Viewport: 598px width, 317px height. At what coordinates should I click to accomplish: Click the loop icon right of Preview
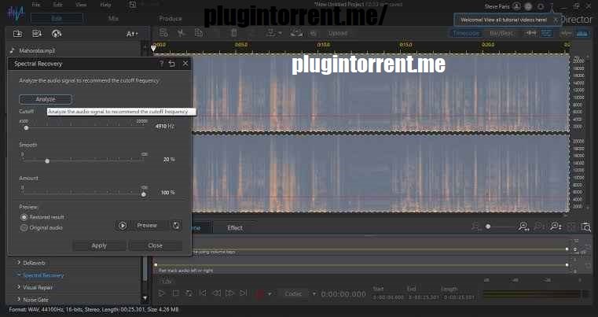tap(176, 226)
